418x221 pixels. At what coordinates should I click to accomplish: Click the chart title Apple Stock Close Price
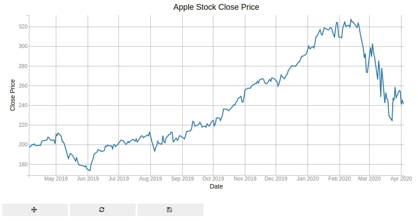tap(216, 7)
